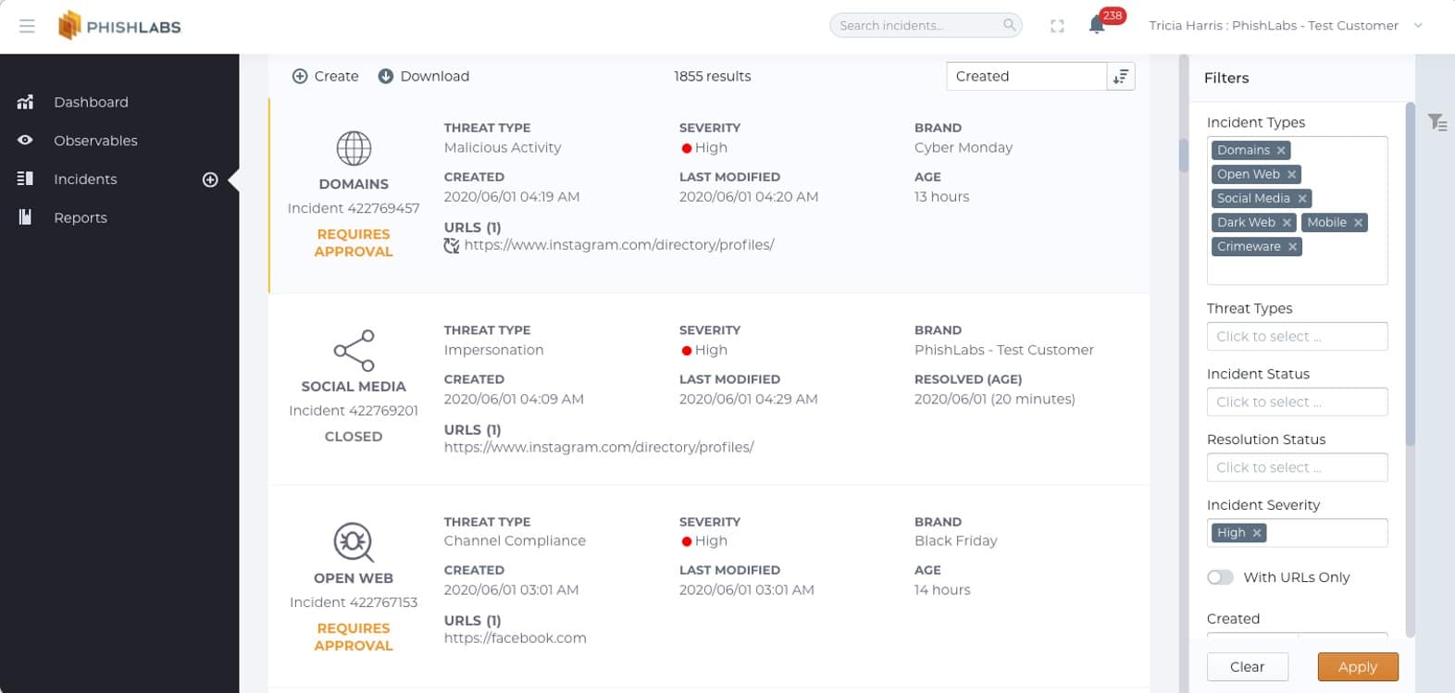Screen dimensions: 1455x693
Task: Click the Social Media share icon
Action: pyautogui.click(x=354, y=351)
